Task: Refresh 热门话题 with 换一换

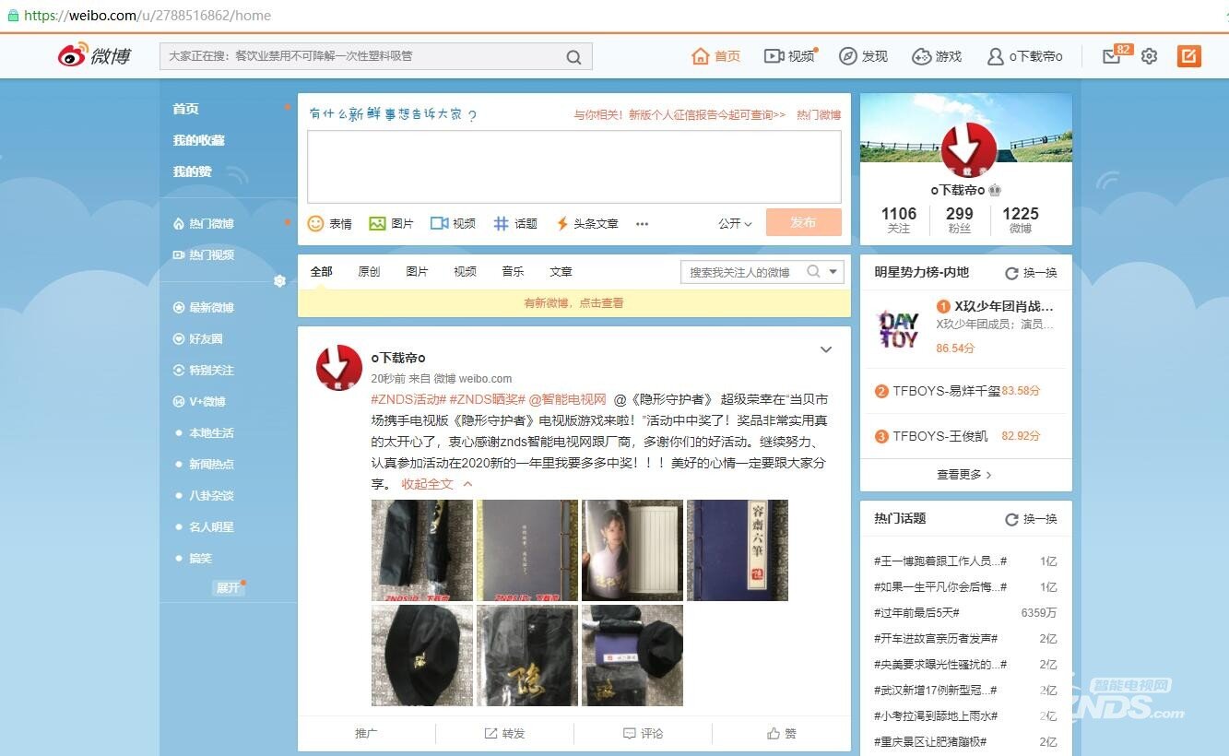Action: point(1031,519)
